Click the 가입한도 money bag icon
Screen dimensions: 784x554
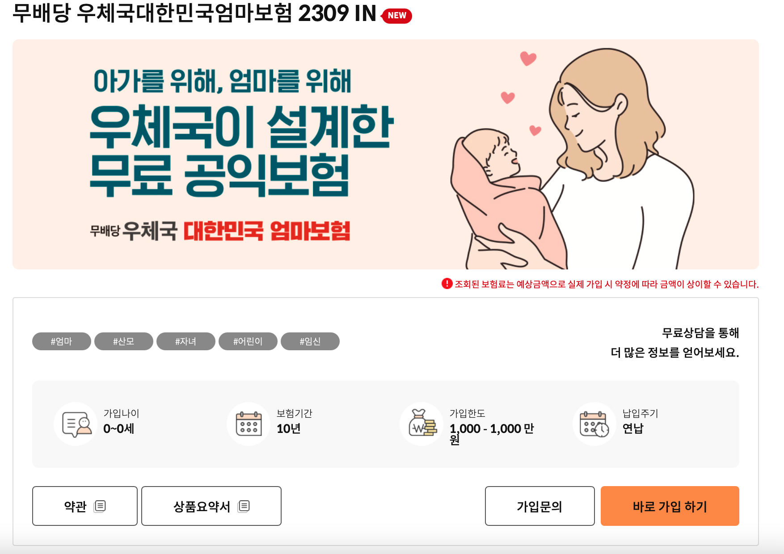[x=422, y=424]
